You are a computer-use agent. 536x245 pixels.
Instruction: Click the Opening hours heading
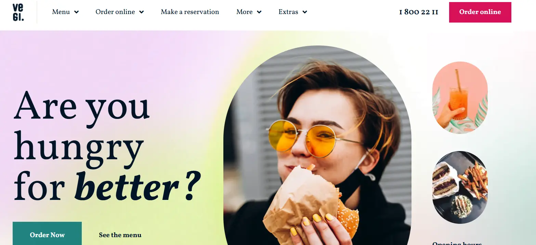[457, 243]
